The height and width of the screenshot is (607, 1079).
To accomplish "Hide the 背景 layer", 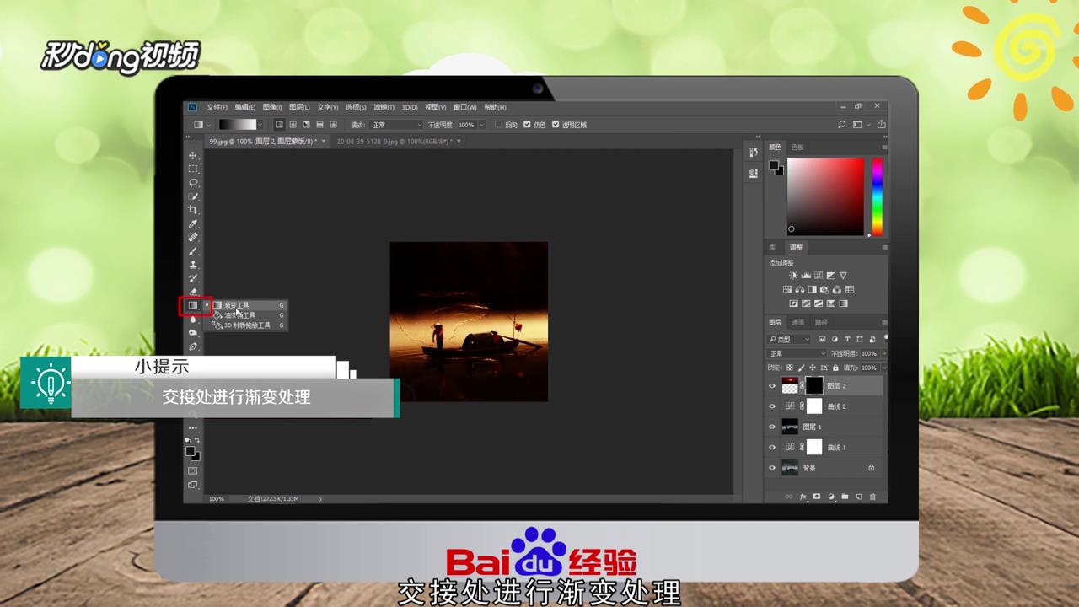I will click(771, 468).
